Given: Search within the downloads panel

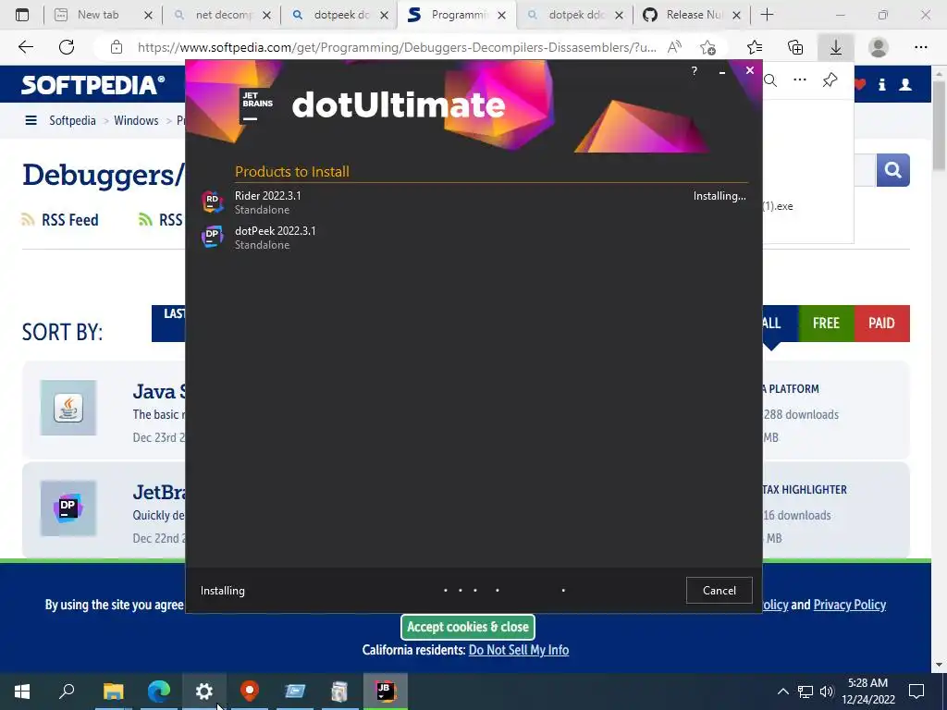Looking at the screenshot, I should [770, 80].
